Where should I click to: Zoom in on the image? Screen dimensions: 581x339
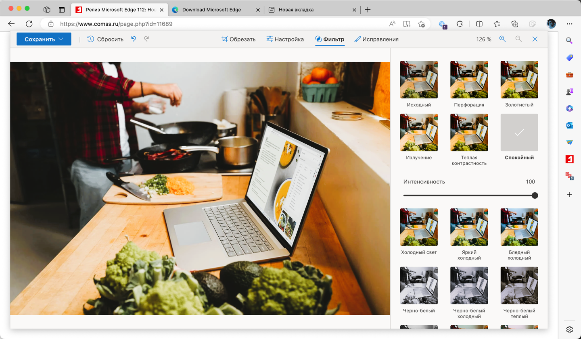tap(502, 39)
